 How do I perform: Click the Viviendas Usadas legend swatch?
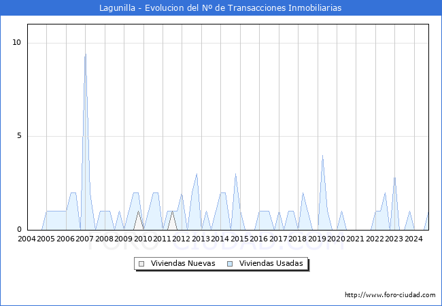pyautogui.click(x=230, y=264)
